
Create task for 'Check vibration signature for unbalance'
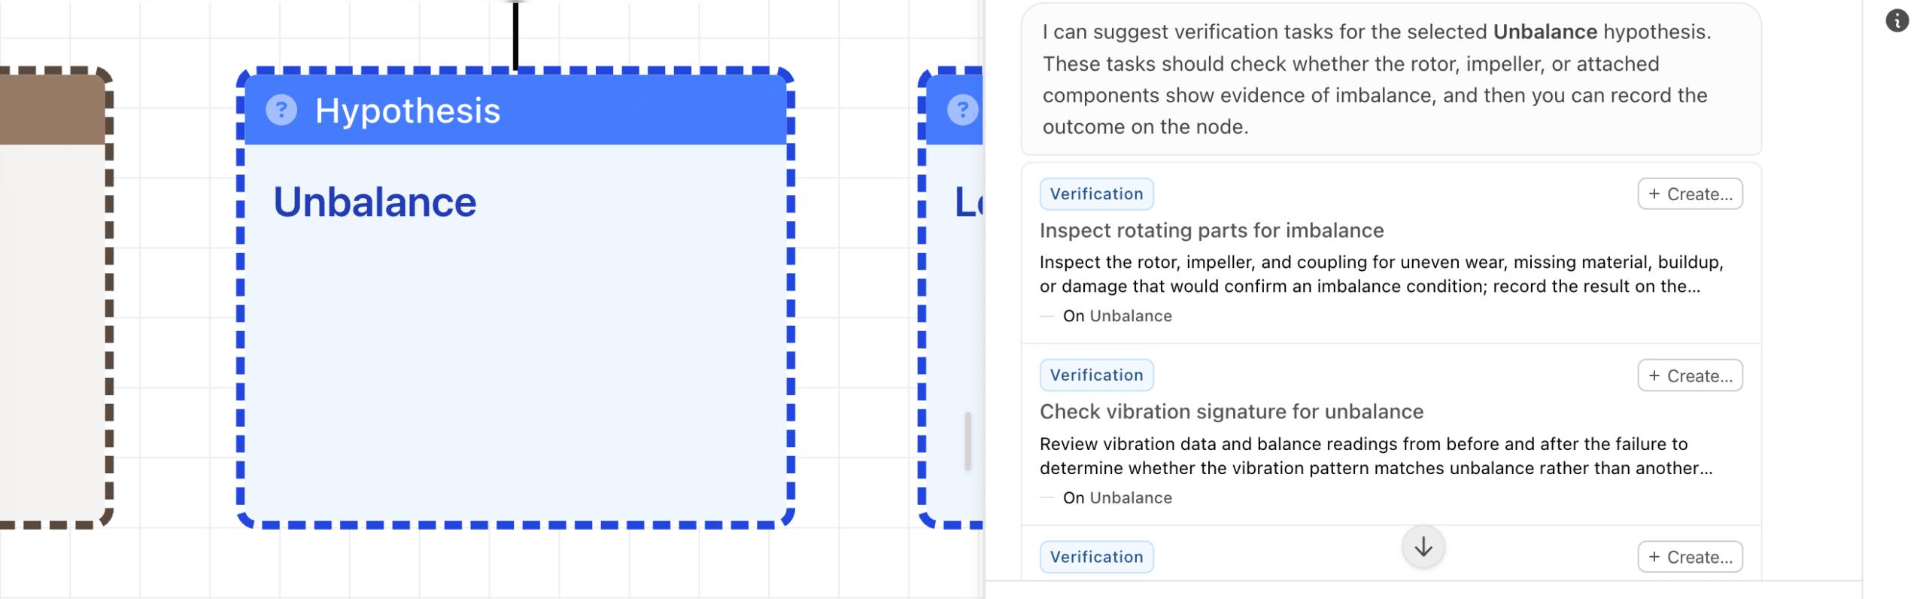click(x=1689, y=376)
